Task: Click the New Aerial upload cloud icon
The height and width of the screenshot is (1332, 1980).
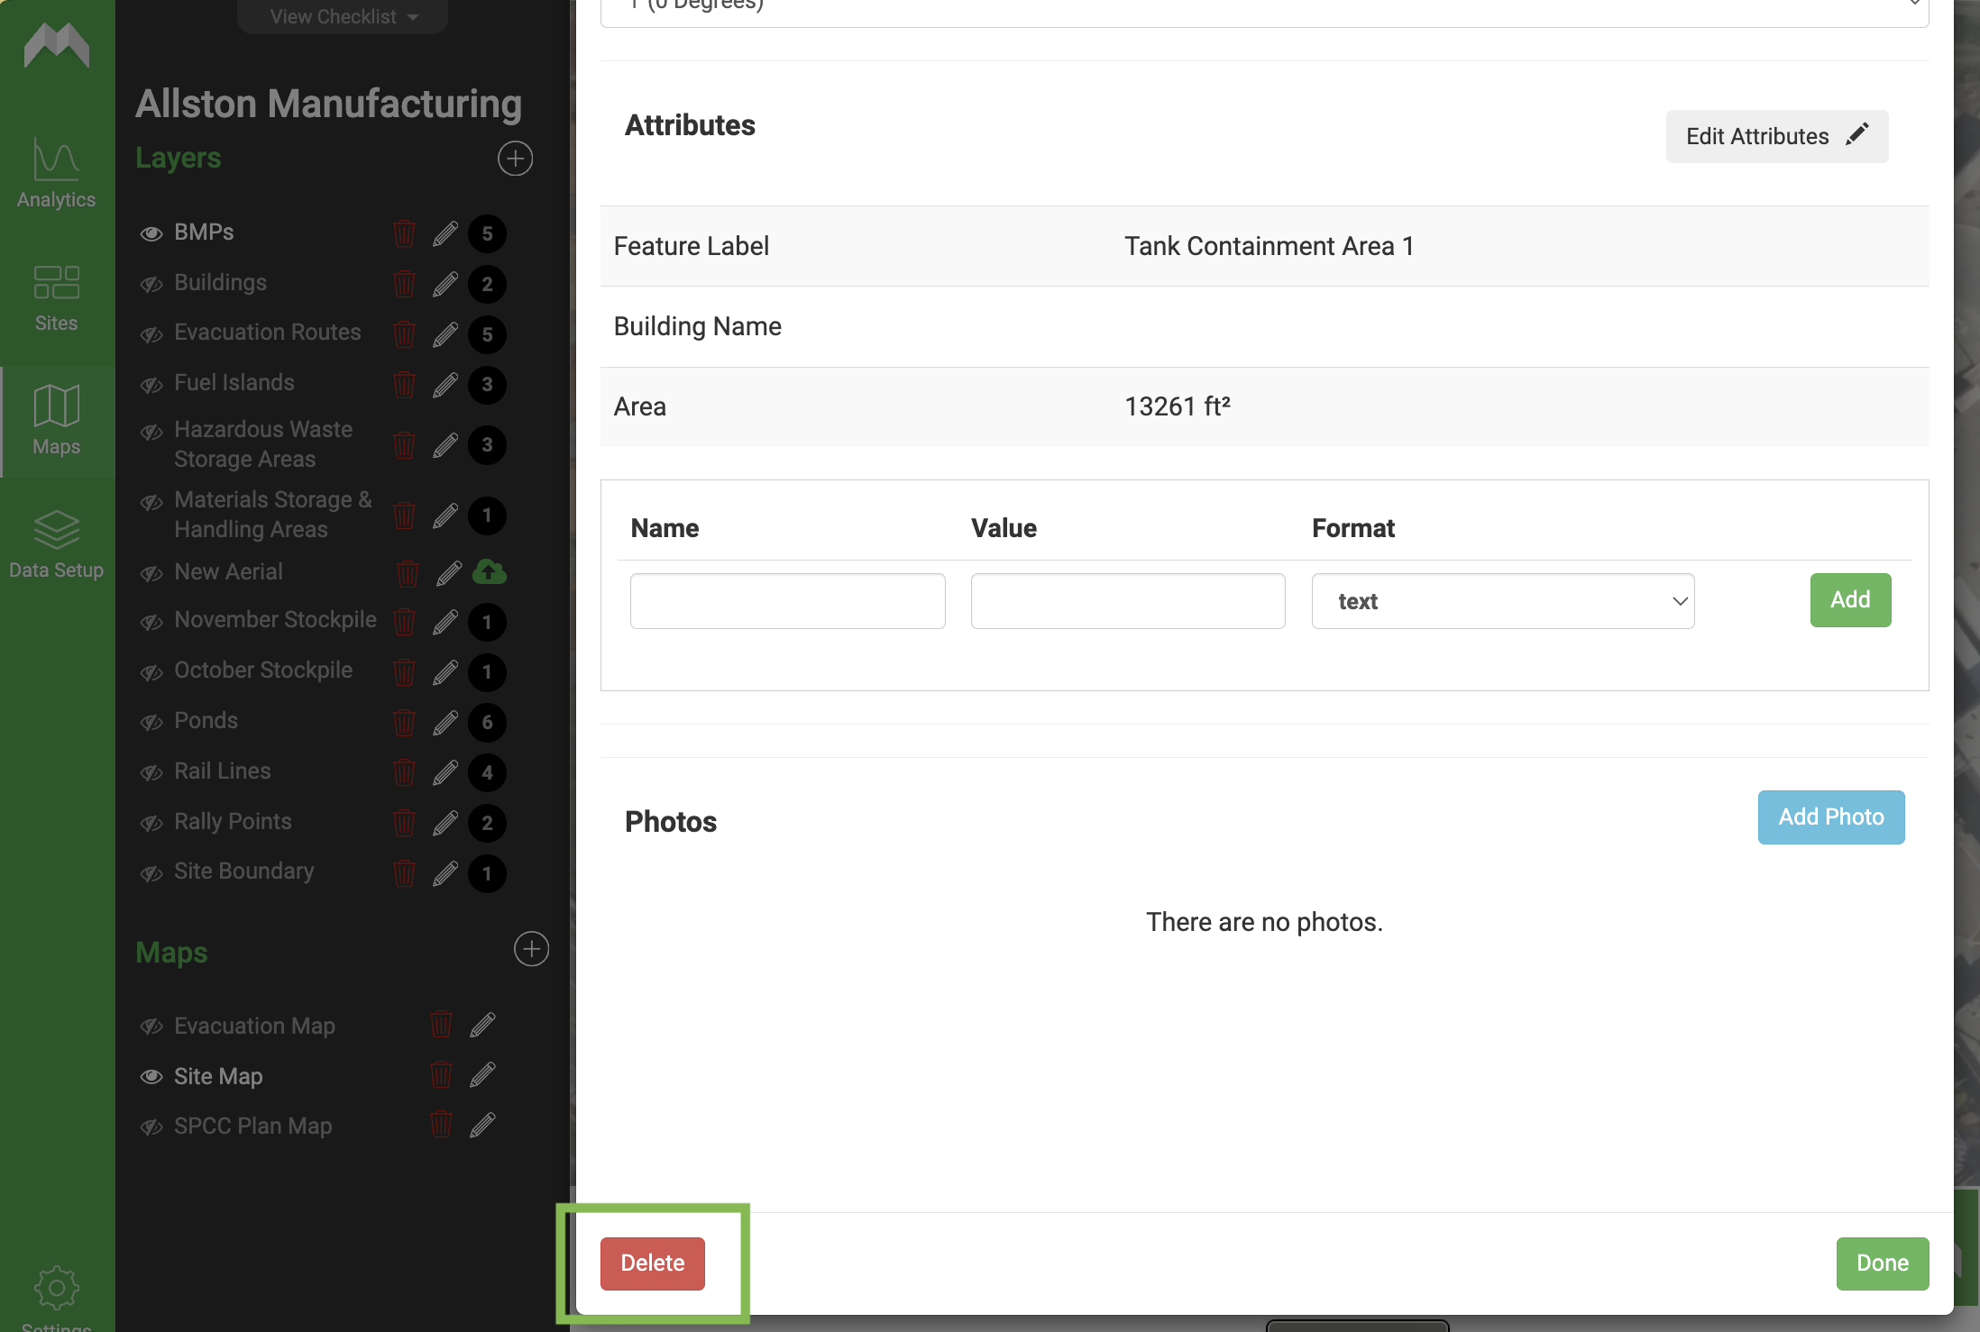Action: 490,571
